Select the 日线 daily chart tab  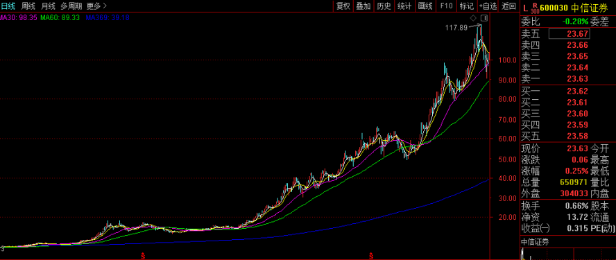point(8,6)
